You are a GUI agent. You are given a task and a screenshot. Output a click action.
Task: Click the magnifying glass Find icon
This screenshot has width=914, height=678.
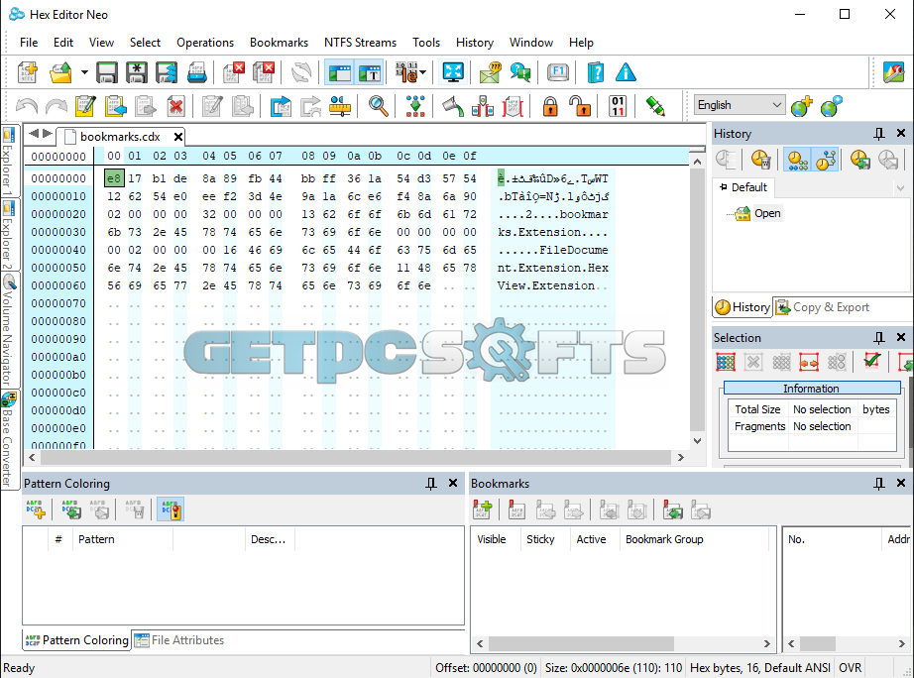[x=379, y=107]
